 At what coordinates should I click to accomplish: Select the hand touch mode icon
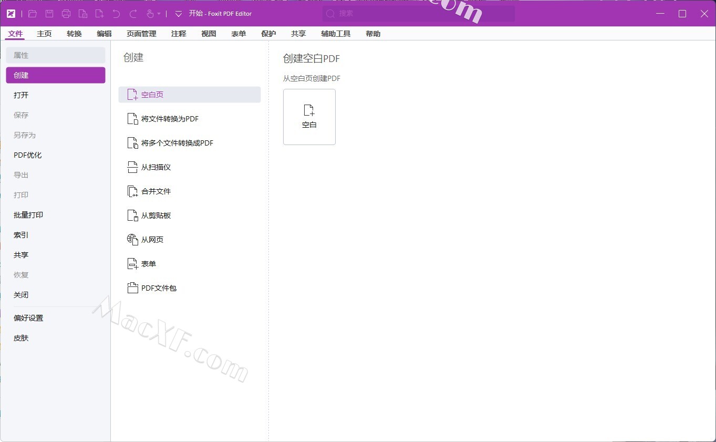[x=150, y=14]
